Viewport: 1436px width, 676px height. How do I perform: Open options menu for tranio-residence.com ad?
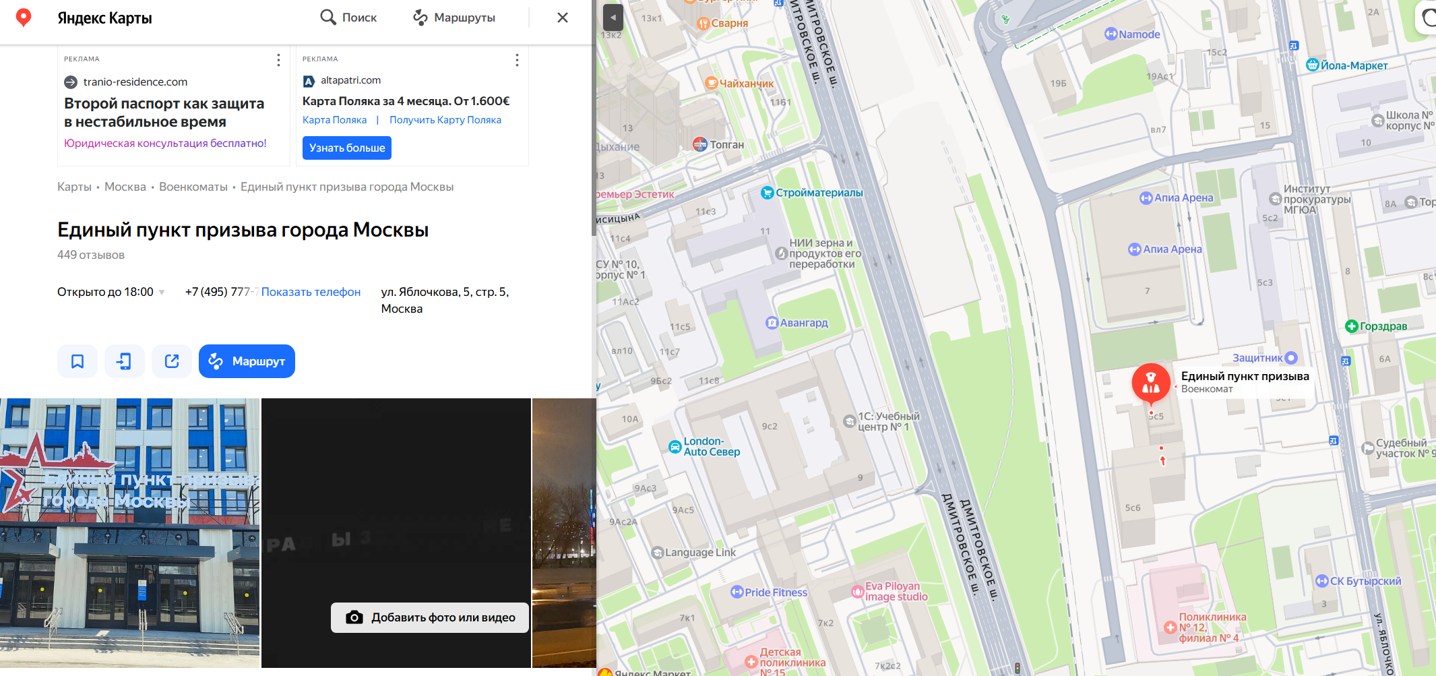tap(278, 60)
